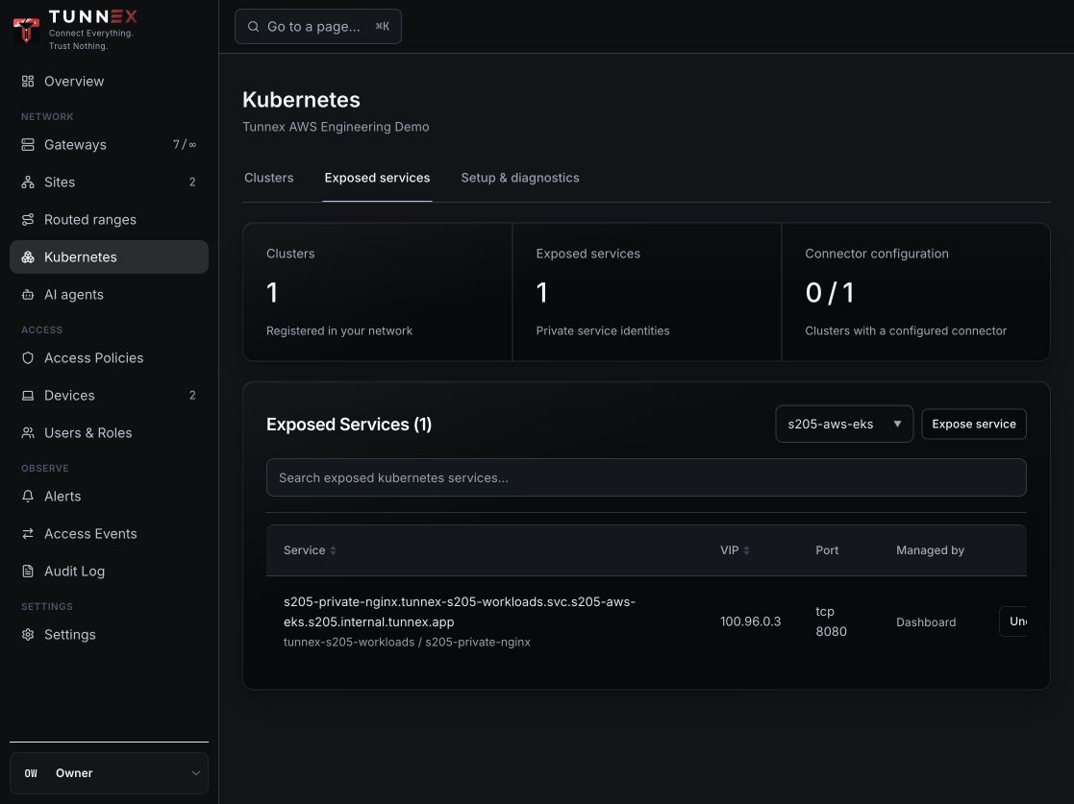
Task: Open the s205-aws-eks cluster dropdown
Action: click(x=844, y=425)
